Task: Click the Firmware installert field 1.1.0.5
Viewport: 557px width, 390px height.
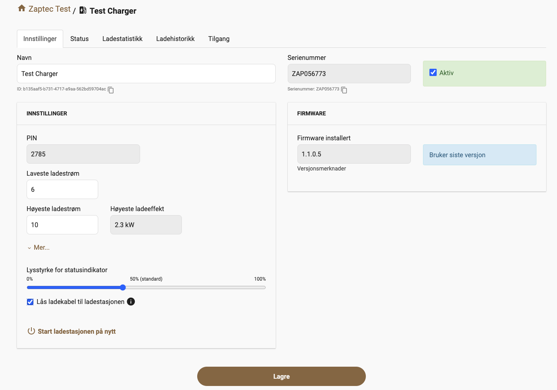Action: (354, 154)
